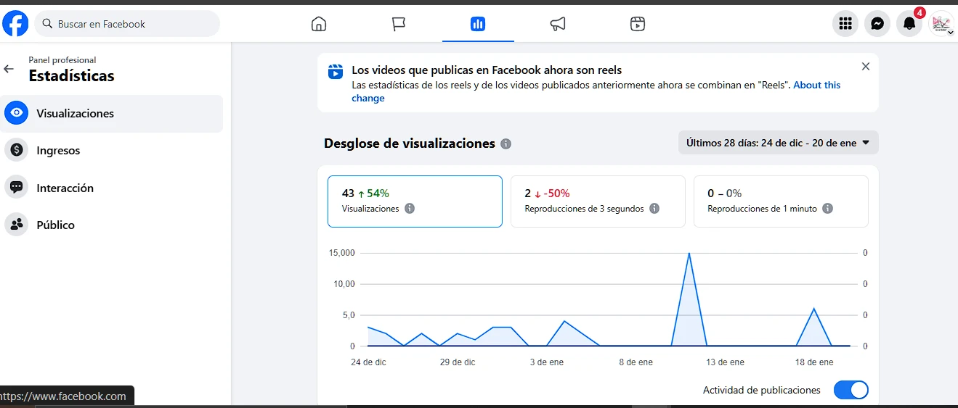Select Ingresos in the sidebar
This screenshot has height=408, width=958.
click(58, 151)
